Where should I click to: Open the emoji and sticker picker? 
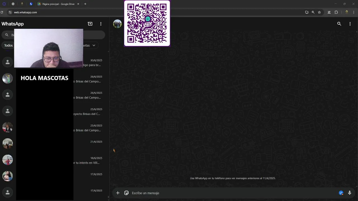[x=126, y=193]
